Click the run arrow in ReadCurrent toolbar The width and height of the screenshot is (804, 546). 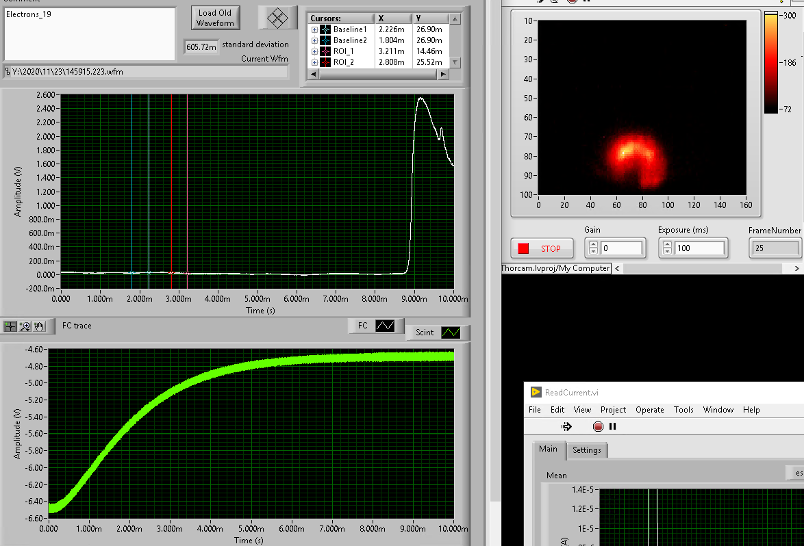point(566,426)
